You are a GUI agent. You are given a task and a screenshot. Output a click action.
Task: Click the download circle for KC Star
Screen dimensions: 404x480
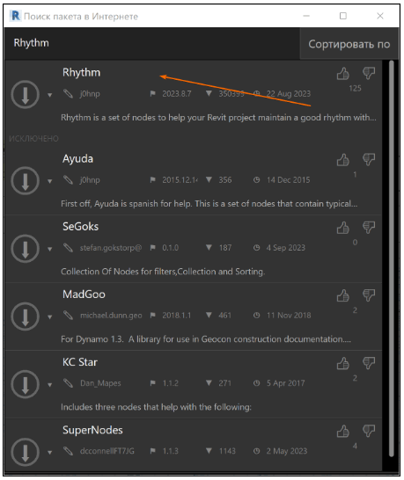26,384
